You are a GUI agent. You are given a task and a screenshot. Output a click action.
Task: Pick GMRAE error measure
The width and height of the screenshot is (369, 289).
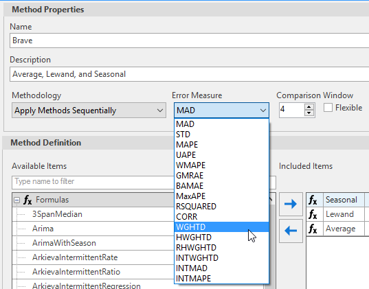221,176
